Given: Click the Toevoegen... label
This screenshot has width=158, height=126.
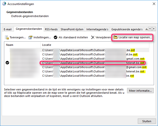Looking at the screenshot, I should tap(18, 37).
